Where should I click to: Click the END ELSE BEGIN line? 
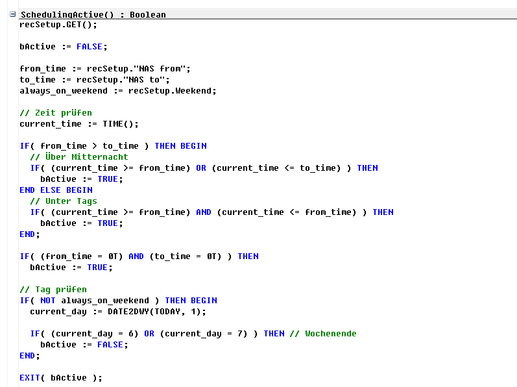[56, 190]
